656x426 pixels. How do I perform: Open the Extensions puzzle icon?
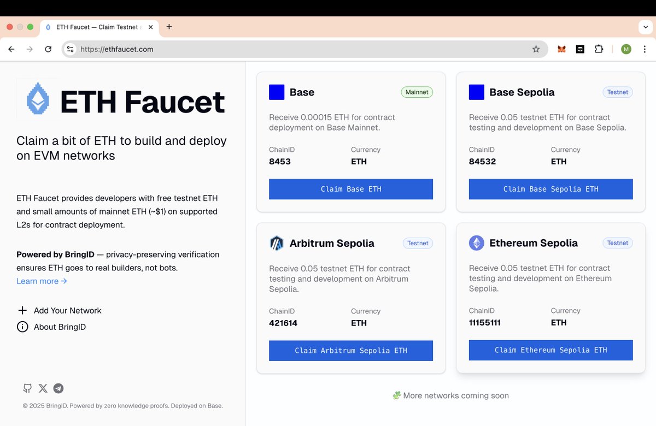pos(599,49)
